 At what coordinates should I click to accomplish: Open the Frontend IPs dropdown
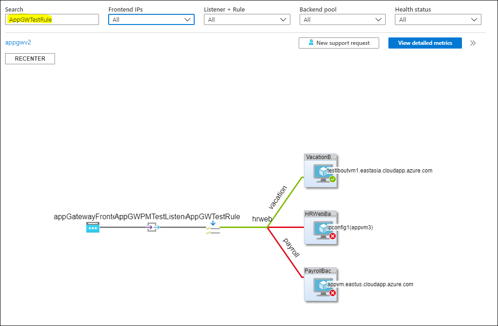(x=151, y=19)
